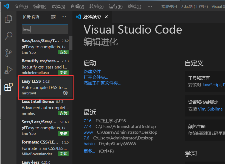Open 颜色主题 customization card
The width and height of the screenshot is (225, 164).
click(205, 130)
